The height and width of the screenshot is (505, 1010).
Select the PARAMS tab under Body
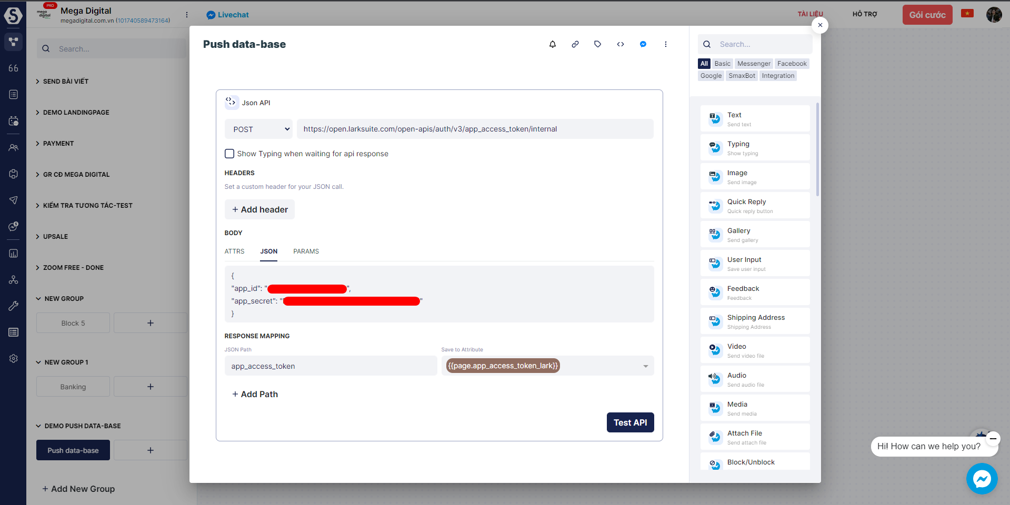[x=306, y=251]
